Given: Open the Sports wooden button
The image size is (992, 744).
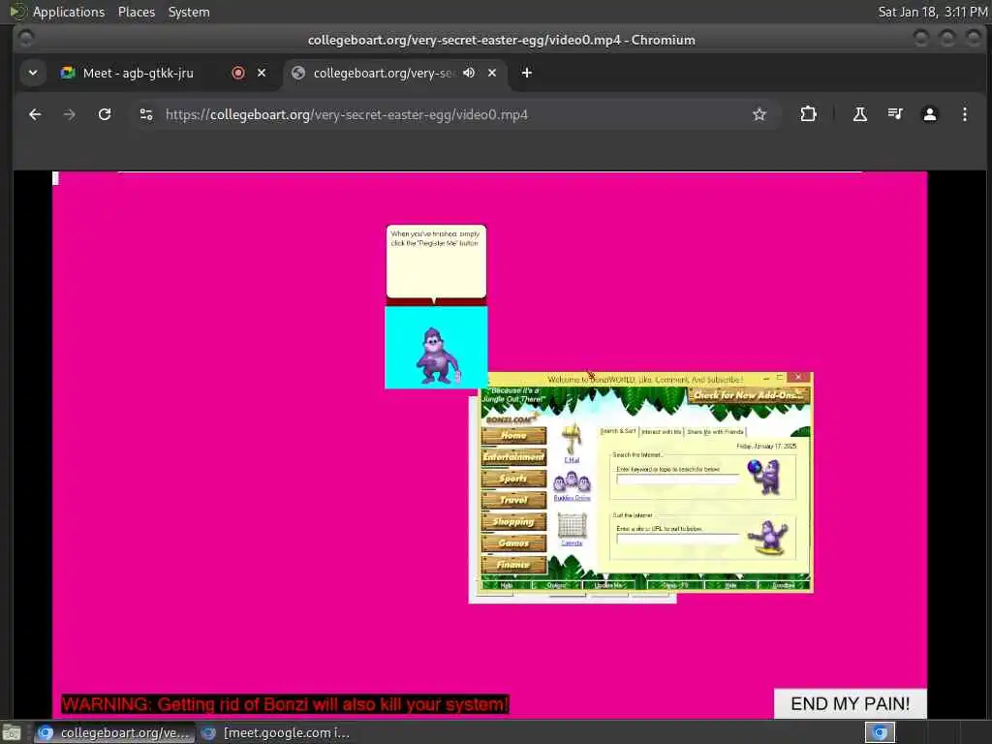Looking at the screenshot, I should pos(513,479).
